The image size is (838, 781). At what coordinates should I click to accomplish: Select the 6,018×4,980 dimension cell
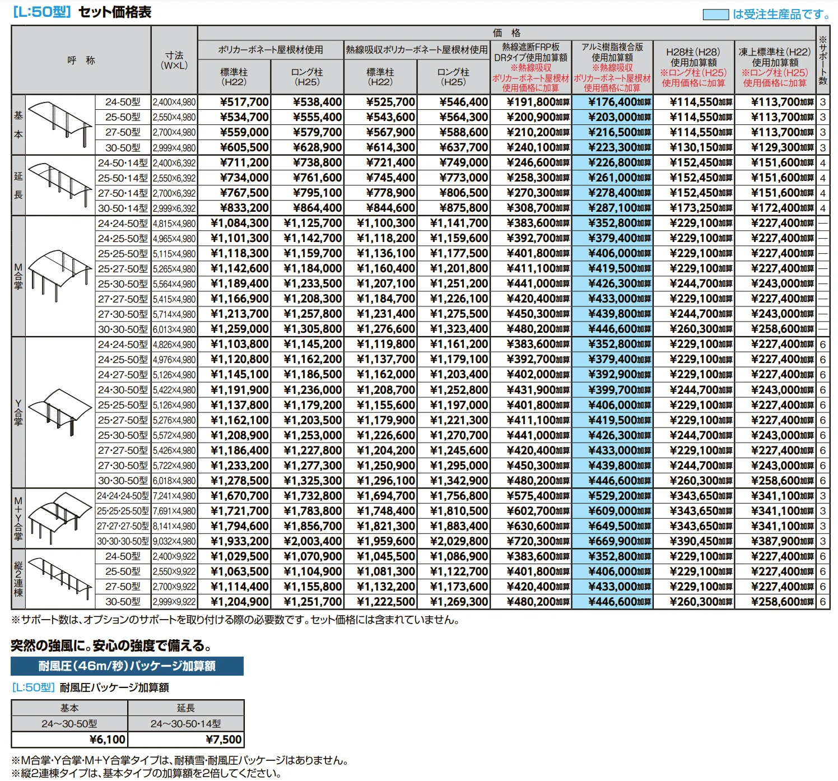coord(174,481)
